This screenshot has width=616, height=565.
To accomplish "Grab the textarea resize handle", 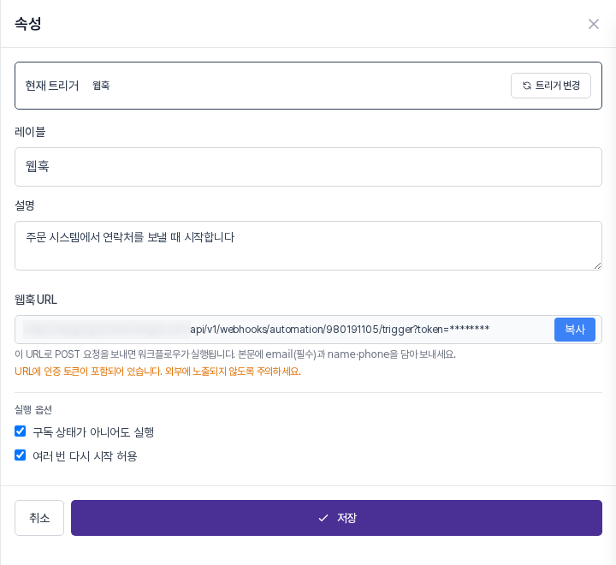I will [597, 265].
